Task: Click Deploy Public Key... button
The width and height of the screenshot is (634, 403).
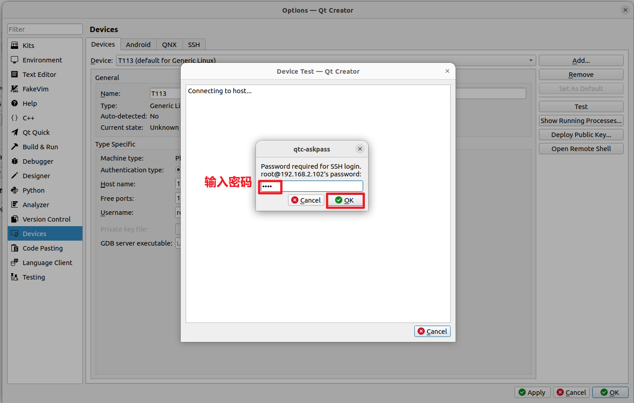Action: pyautogui.click(x=581, y=134)
